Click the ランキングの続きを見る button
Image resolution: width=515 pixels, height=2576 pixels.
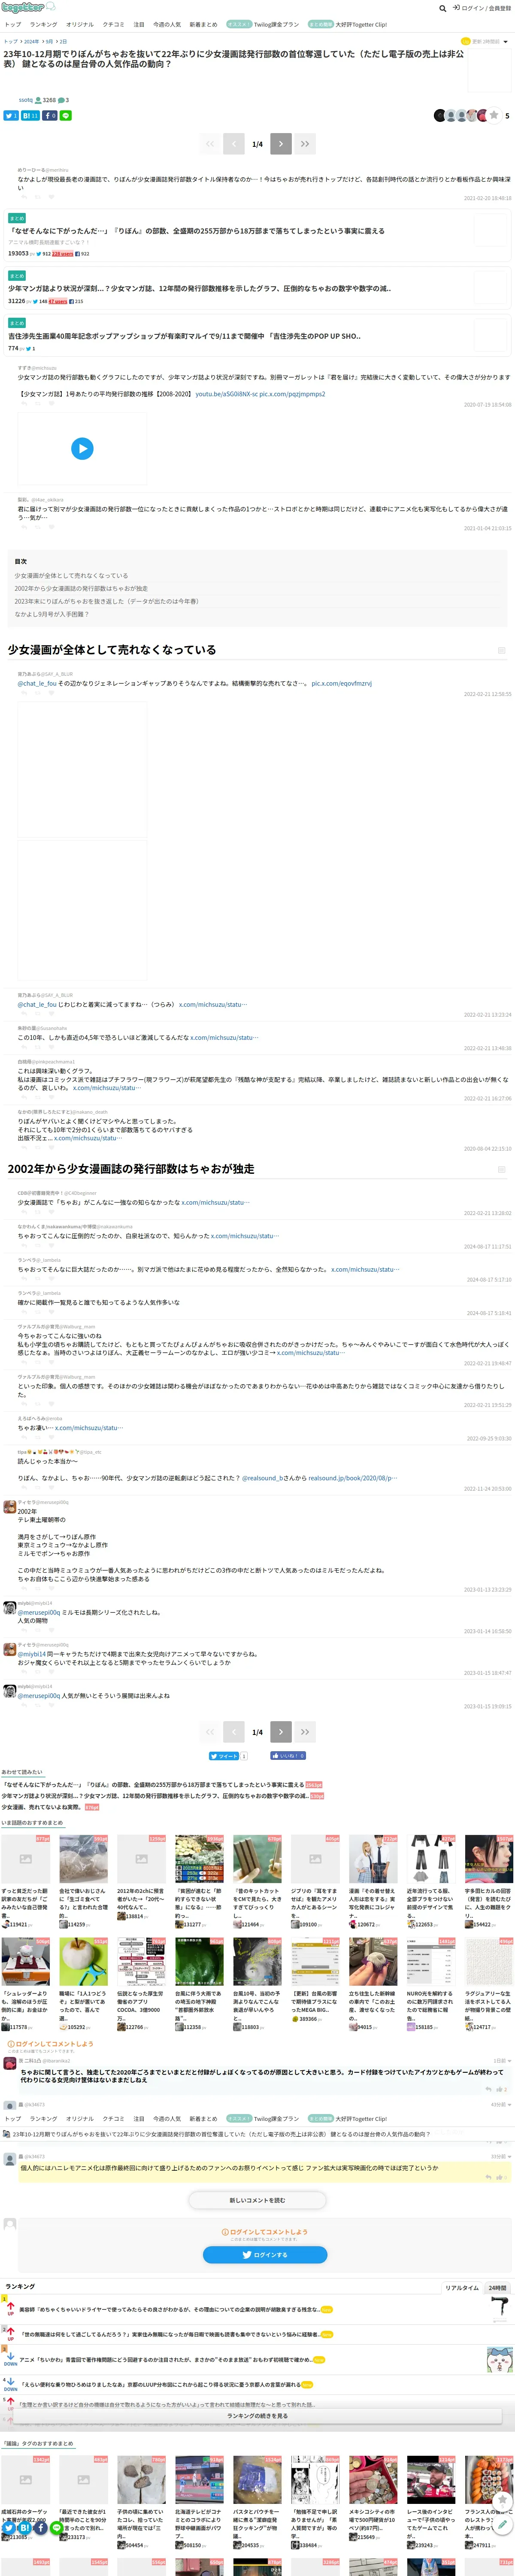pos(257,2415)
